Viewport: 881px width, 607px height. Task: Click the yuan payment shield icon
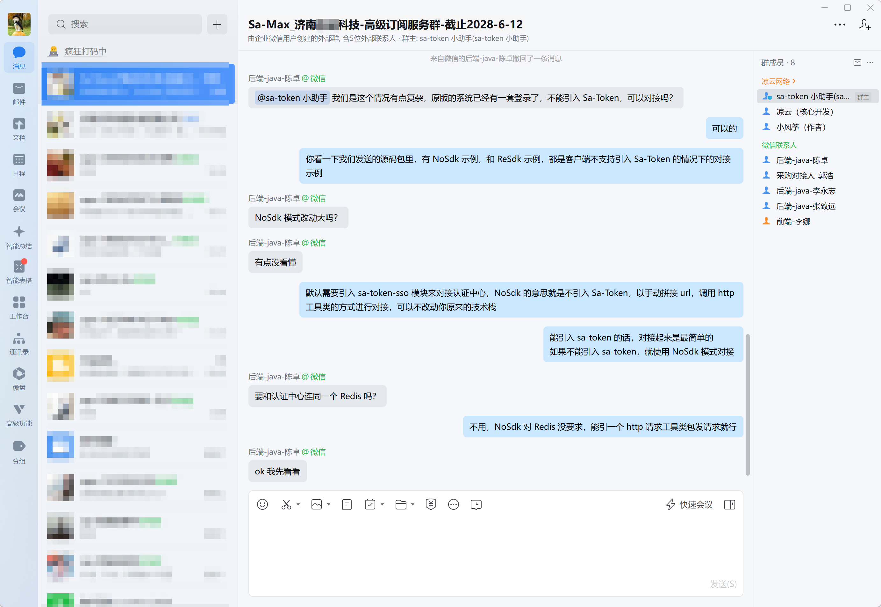[431, 504]
